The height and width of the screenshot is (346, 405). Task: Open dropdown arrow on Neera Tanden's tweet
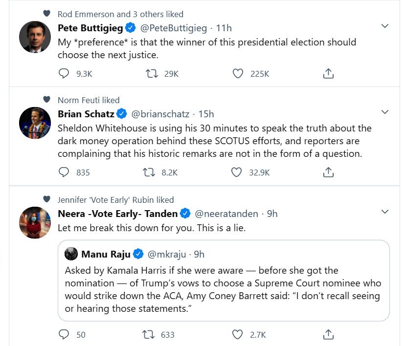(385, 212)
